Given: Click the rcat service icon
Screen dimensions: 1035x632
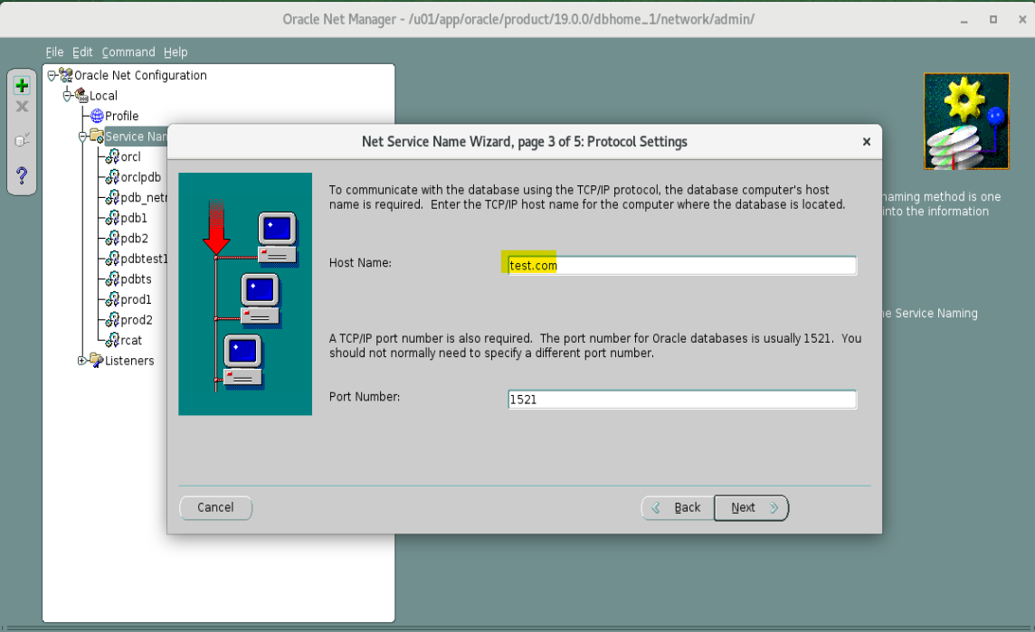Looking at the screenshot, I should (113, 340).
